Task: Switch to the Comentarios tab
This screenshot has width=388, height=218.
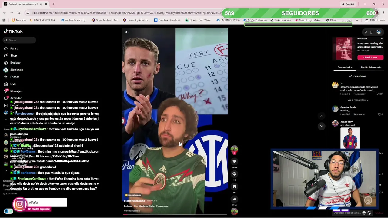Action: (x=345, y=67)
